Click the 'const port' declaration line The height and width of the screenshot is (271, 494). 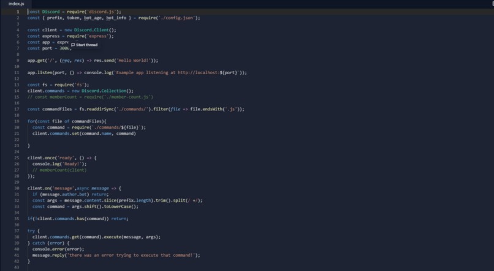50,48
